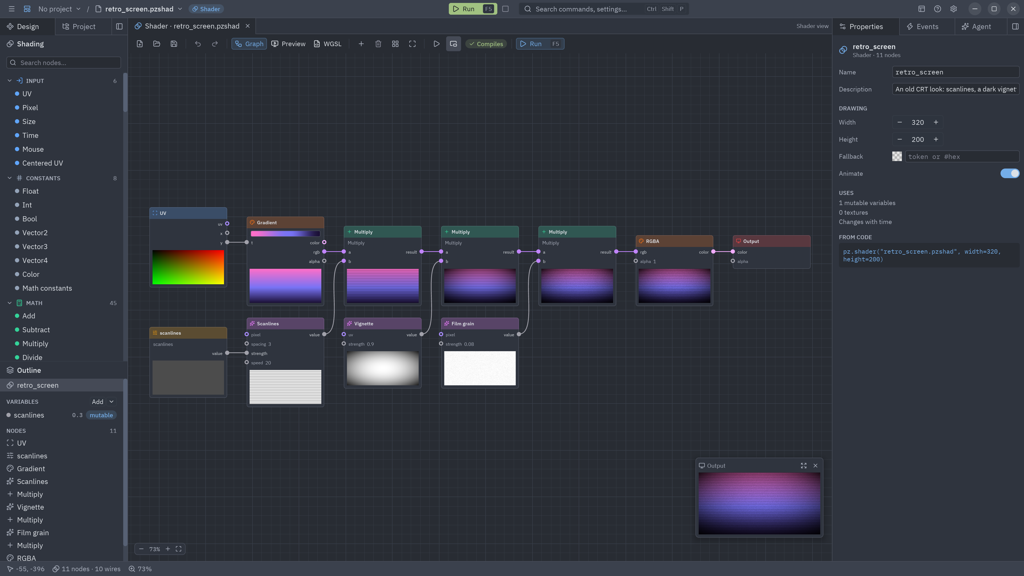Auto-arrange nodes with the grid icon

point(395,44)
